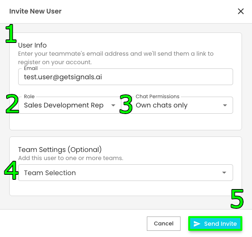
Task: Click the Email input field
Action: [x=126, y=77]
